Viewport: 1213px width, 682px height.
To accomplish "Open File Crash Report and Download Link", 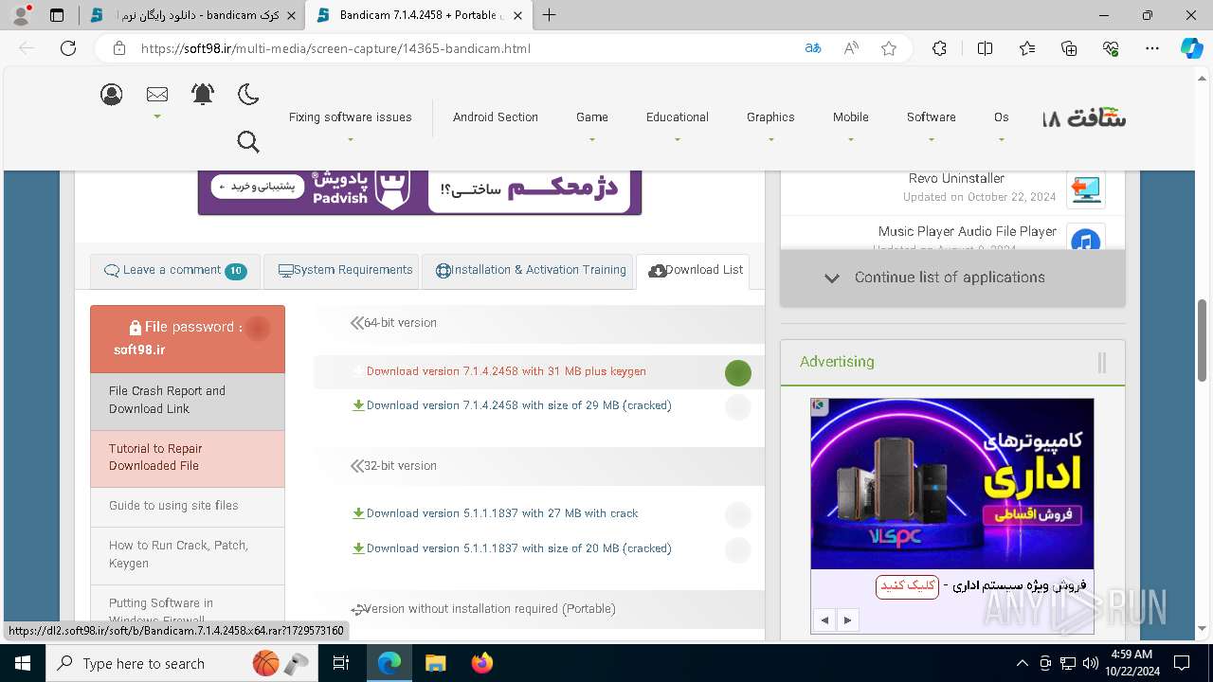I will [188, 401].
